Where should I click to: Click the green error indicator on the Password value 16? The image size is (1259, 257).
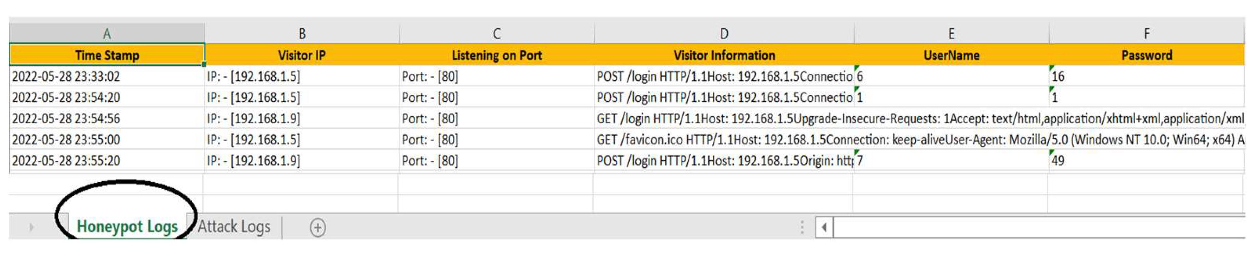[1051, 68]
